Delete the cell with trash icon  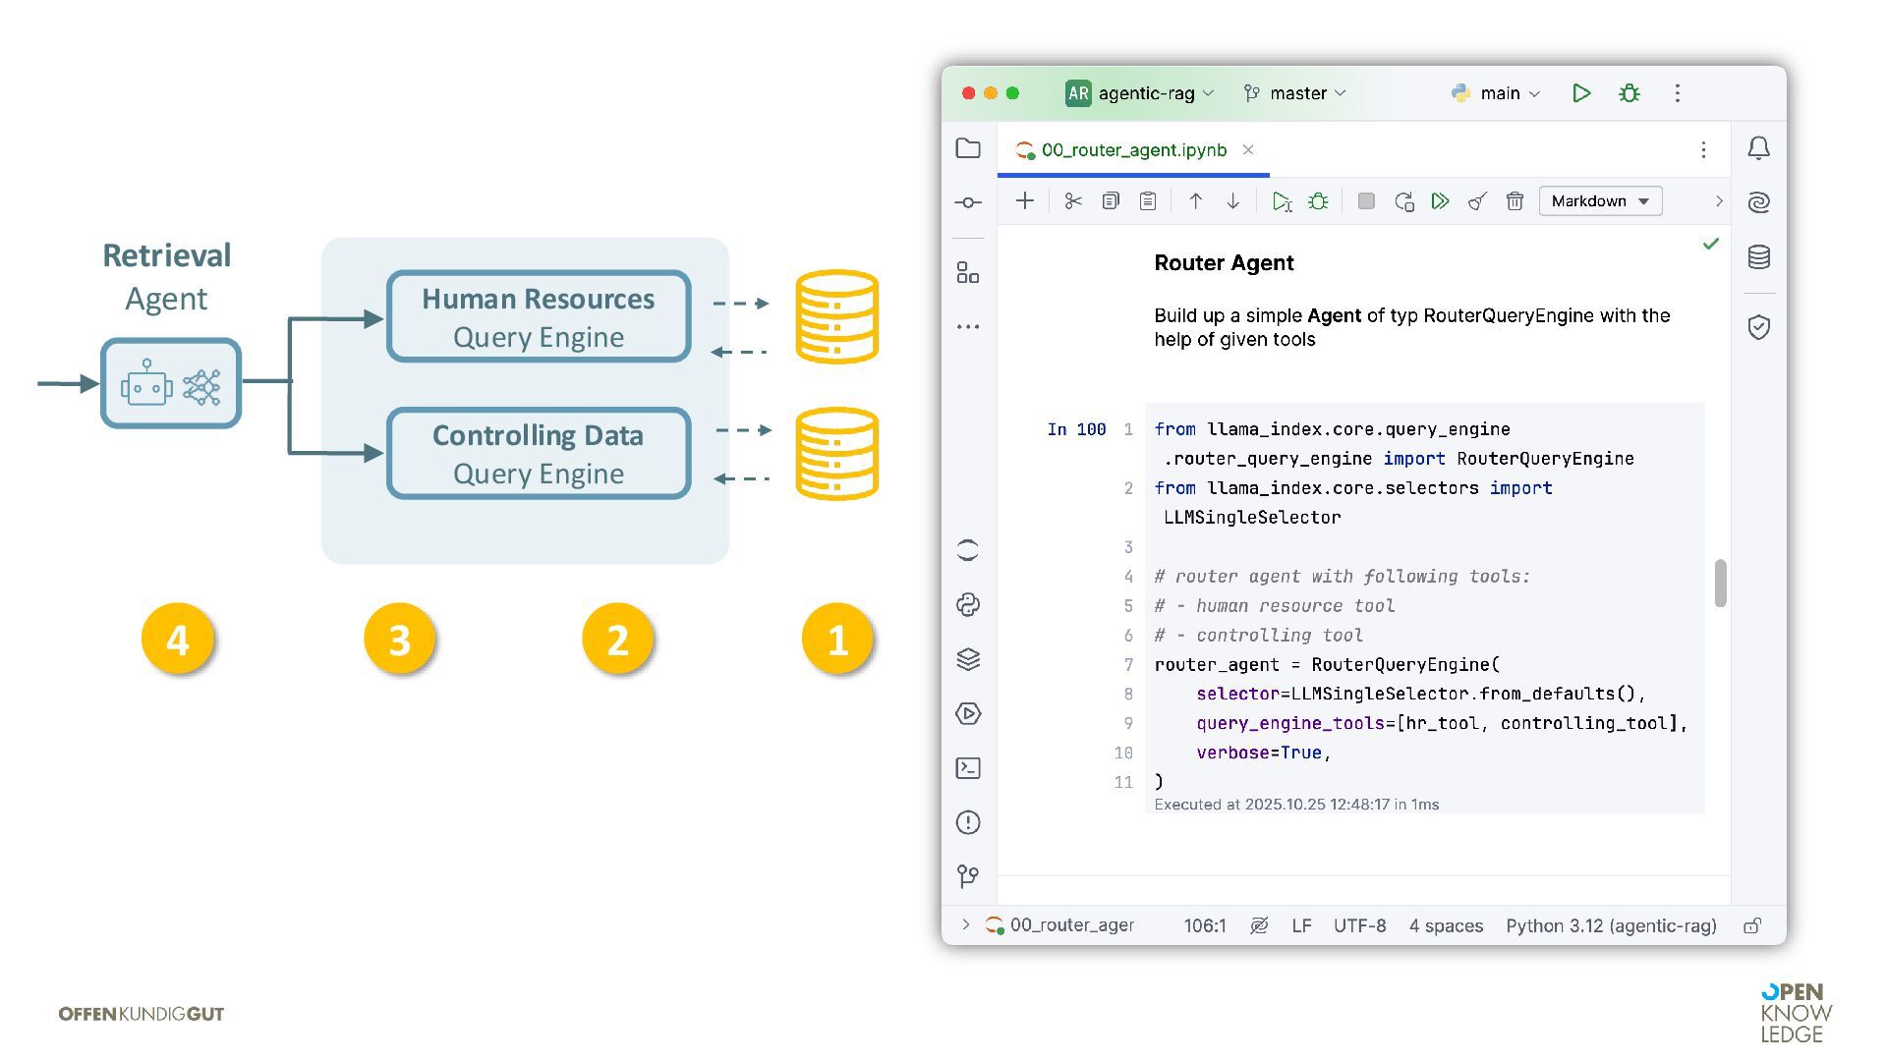pyautogui.click(x=1515, y=201)
